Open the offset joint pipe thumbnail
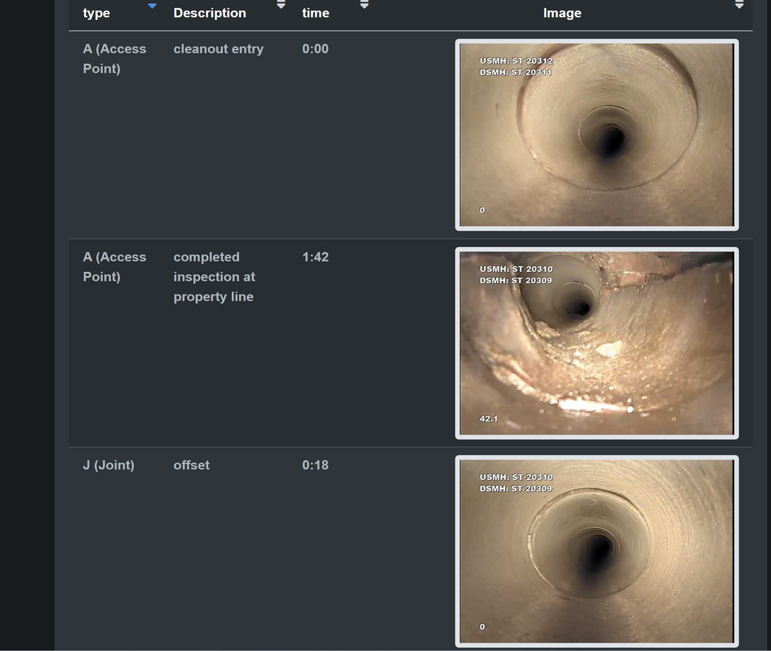Viewport: 771px width, 651px height. pos(597,551)
